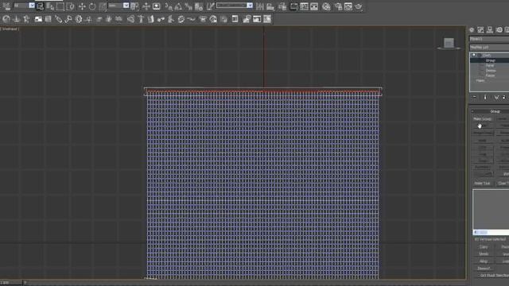Select Seams sub-object in modifier stack
The width and height of the screenshot is (509, 286).
491,71
